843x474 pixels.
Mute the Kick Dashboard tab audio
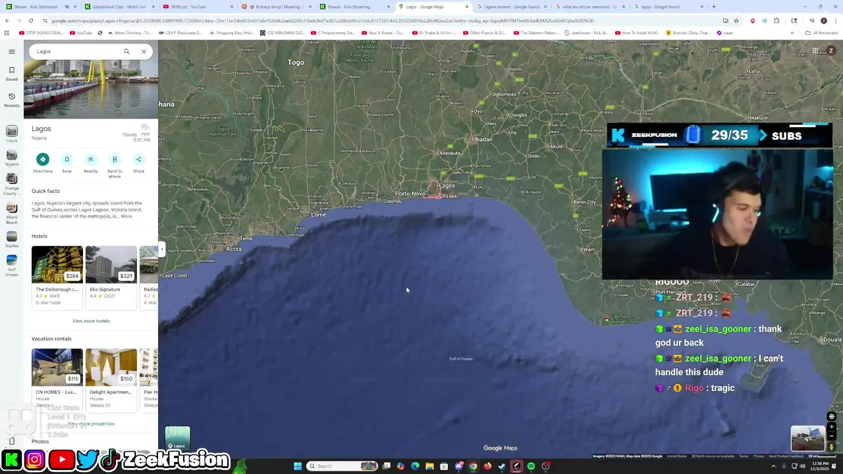(x=67, y=7)
